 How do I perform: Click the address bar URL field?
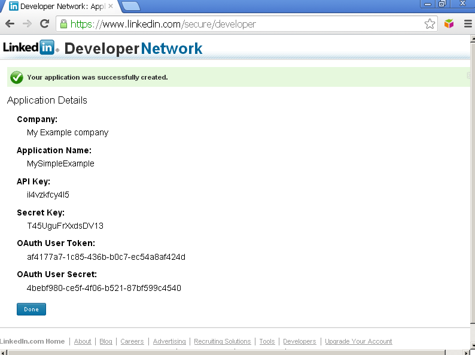click(239, 24)
